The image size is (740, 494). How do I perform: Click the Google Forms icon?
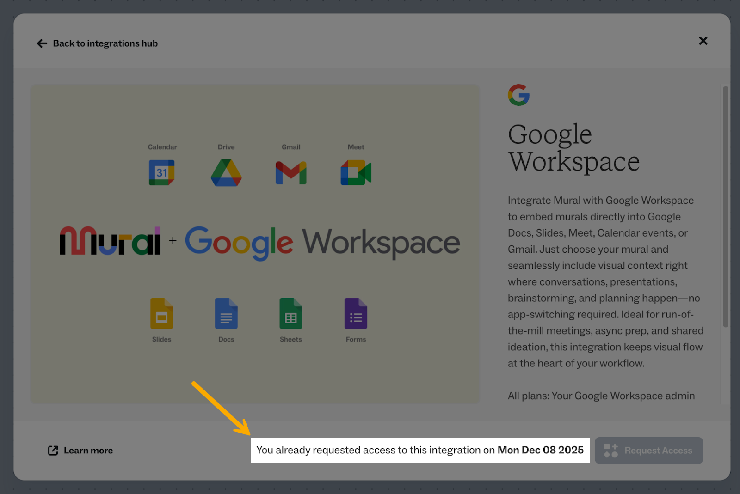coord(356,313)
